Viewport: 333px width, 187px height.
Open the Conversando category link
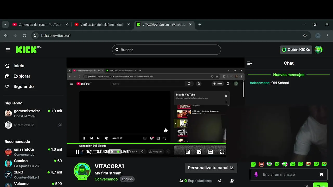[106, 179]
